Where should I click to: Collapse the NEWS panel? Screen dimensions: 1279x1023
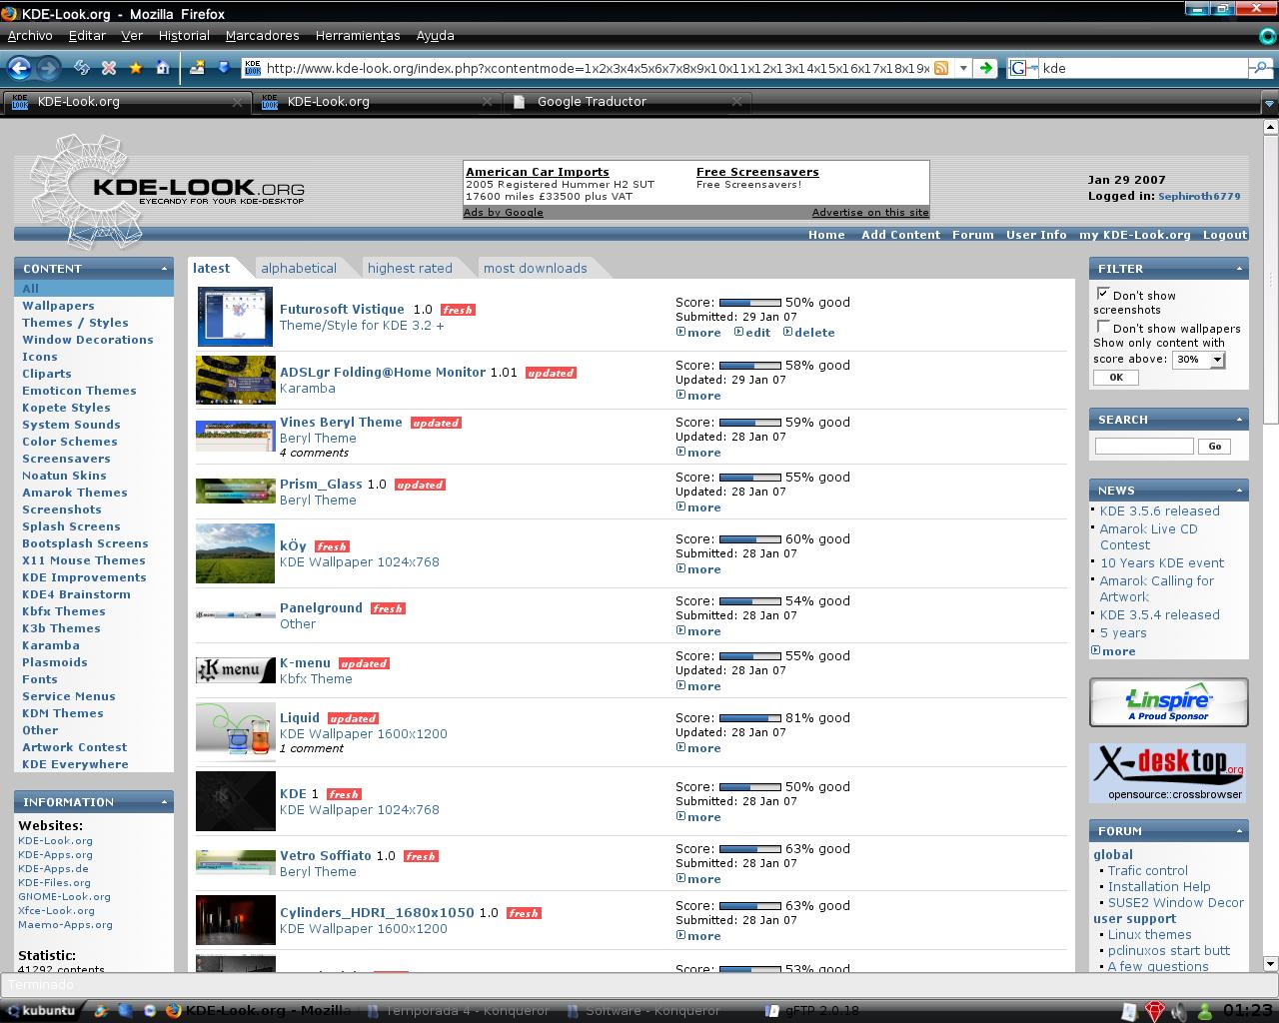point(1240,491)
